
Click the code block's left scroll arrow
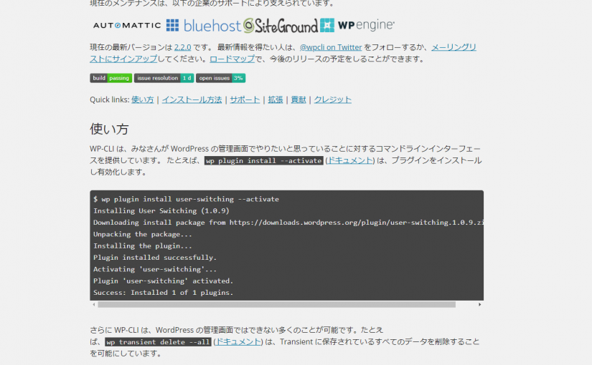point(93,304)
